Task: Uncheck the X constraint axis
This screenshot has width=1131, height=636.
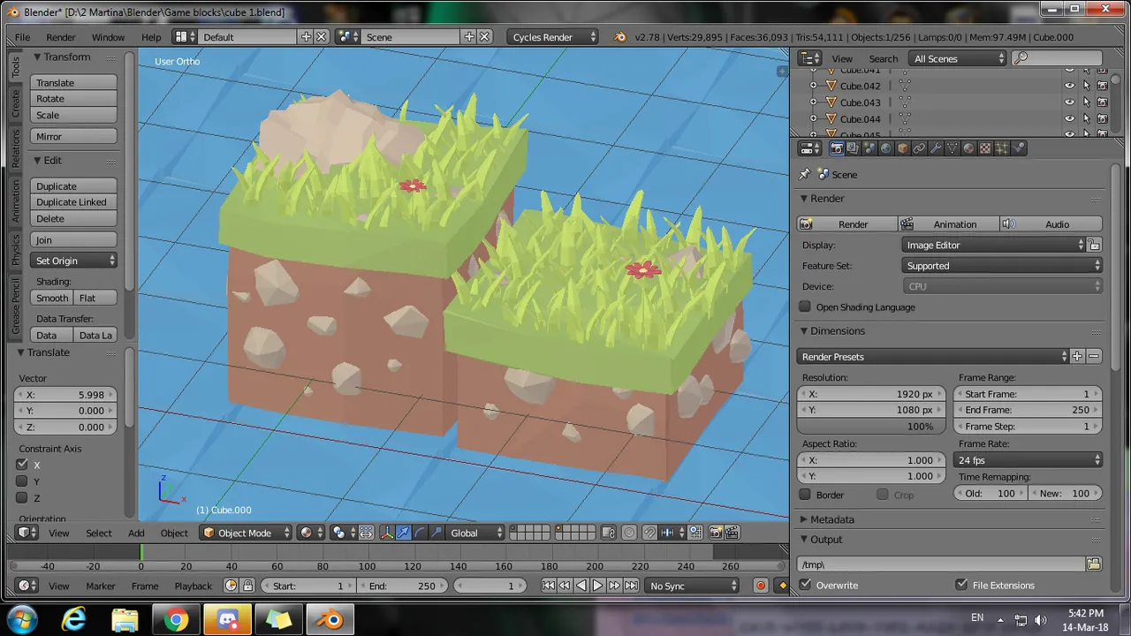Action: (x=22, y=465)
